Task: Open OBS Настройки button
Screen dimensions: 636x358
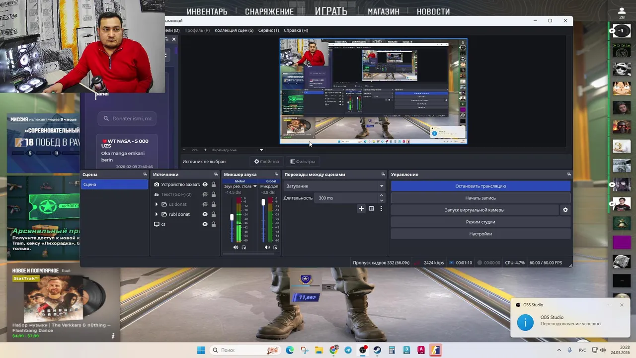Action: (480, 234)
